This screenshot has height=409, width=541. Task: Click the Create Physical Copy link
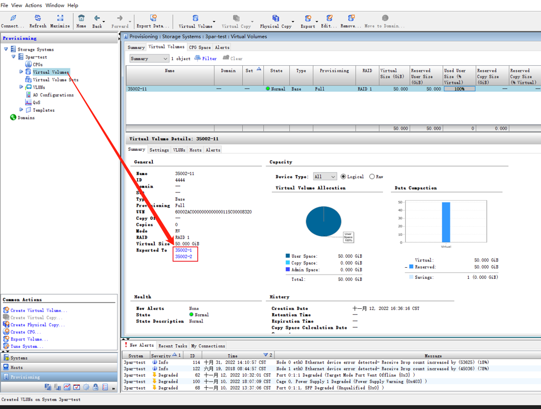tap(37, 325)
